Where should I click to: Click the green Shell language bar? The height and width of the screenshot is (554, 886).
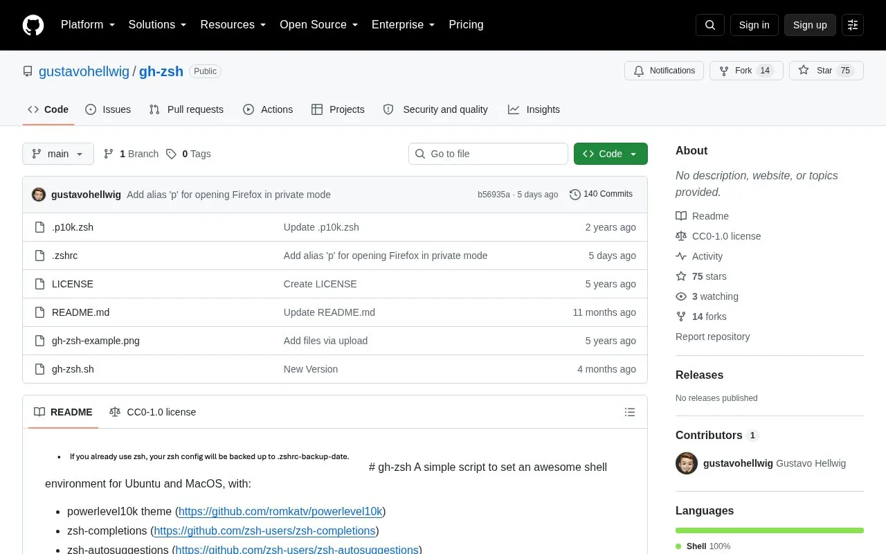(770, 530)
